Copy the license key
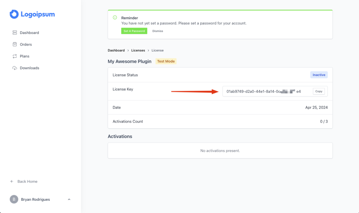359x213 pixels. [x=319, y=91]
